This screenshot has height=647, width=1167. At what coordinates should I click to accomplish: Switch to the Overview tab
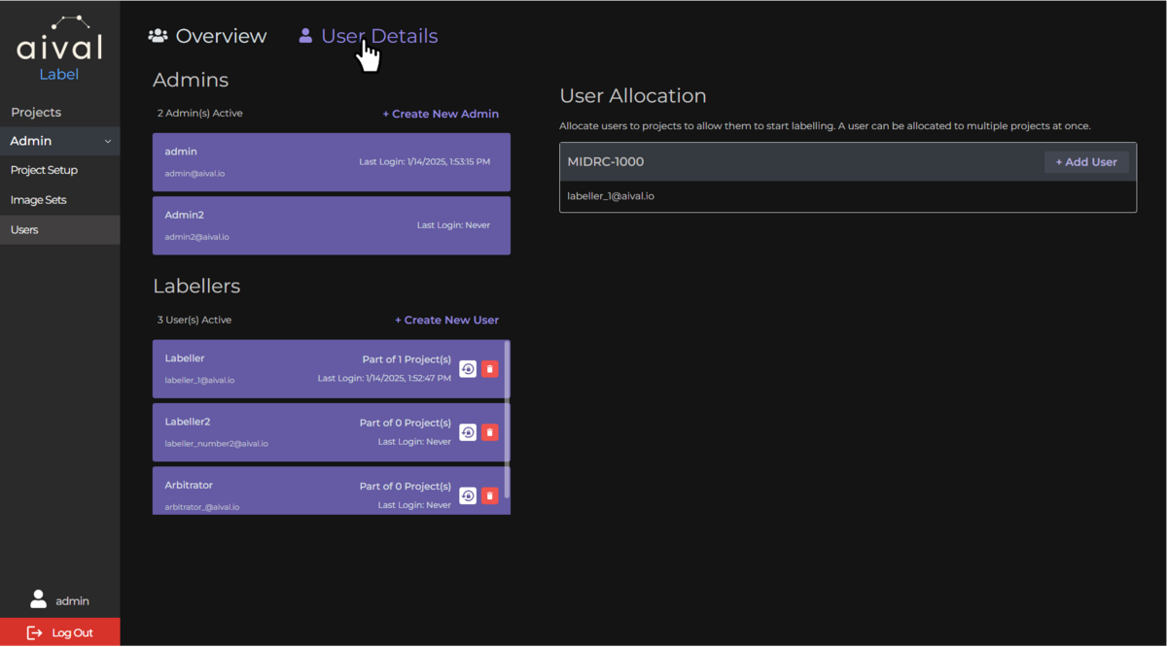point(221,35)
